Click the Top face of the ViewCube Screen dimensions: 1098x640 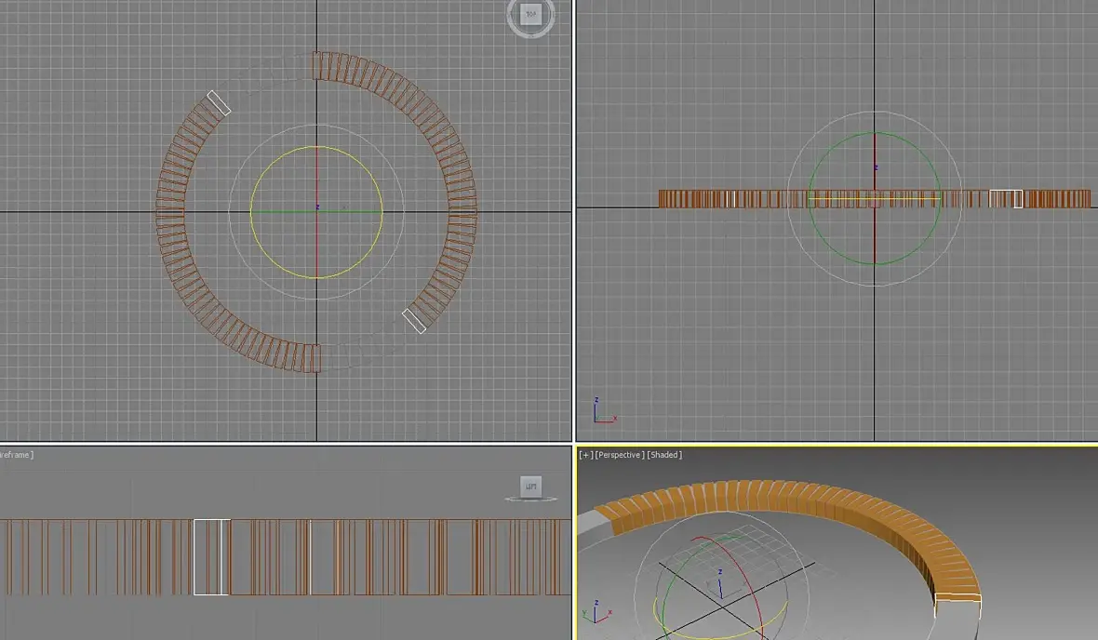coord(530,14)
